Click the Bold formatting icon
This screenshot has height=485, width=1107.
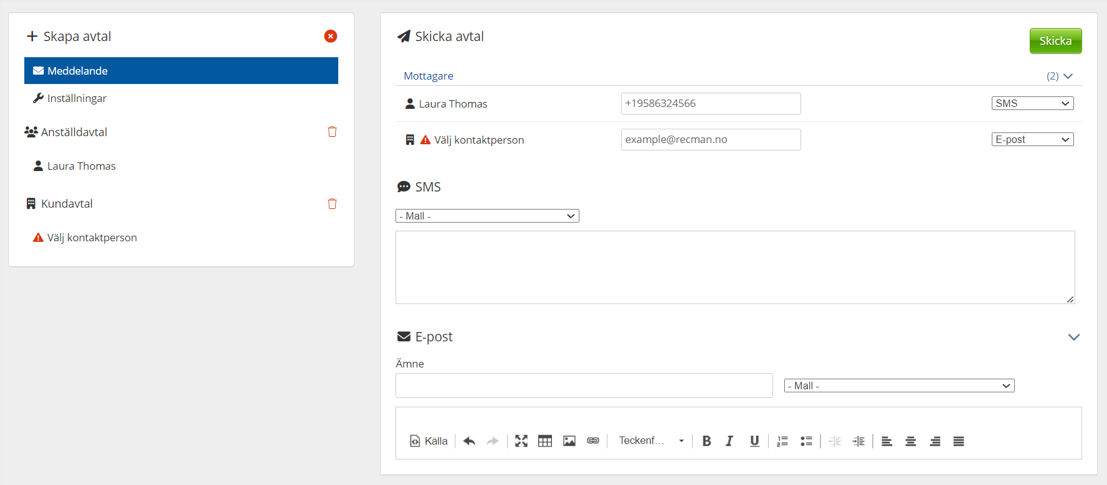[x=706, y=441]
